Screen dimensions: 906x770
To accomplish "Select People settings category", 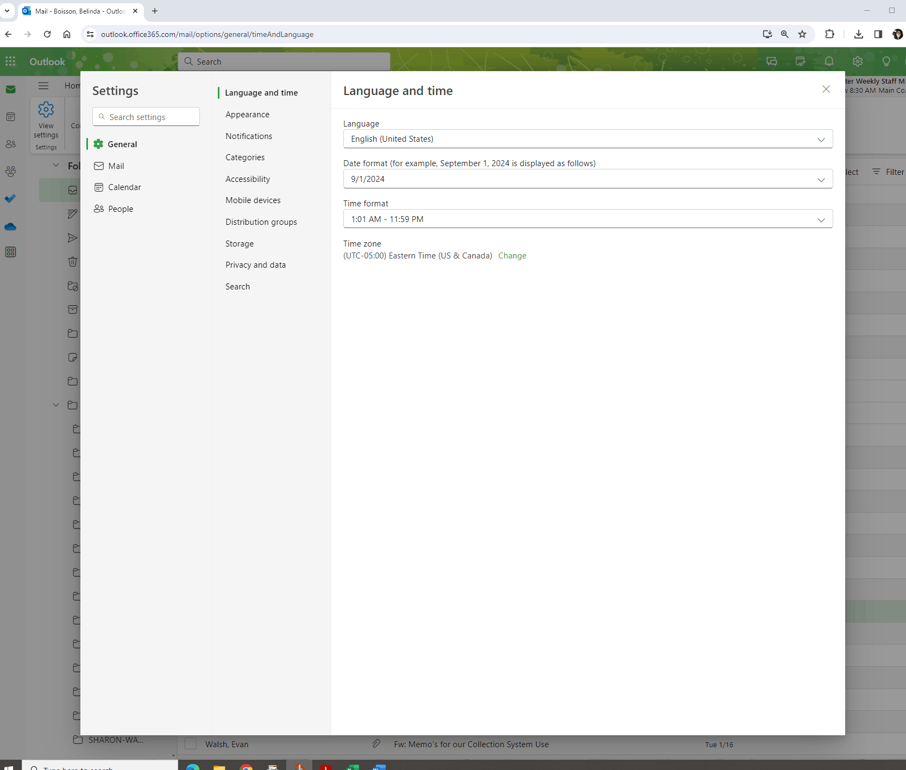I will coord(143,209).
